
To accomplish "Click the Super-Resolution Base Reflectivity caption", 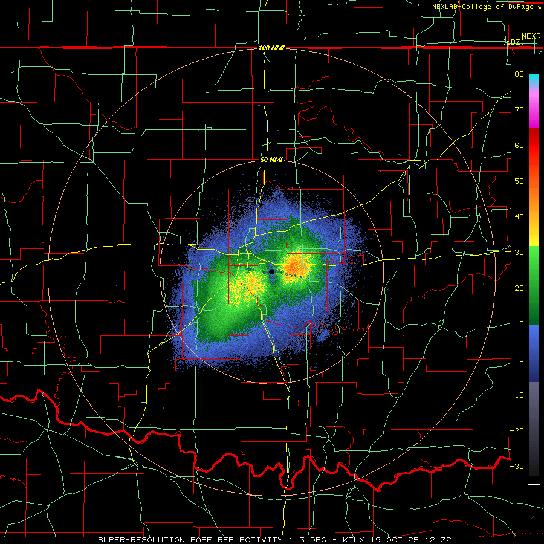I will coord(190,540).
